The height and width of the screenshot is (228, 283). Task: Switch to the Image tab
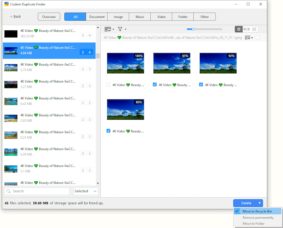(x=118, y=17)
